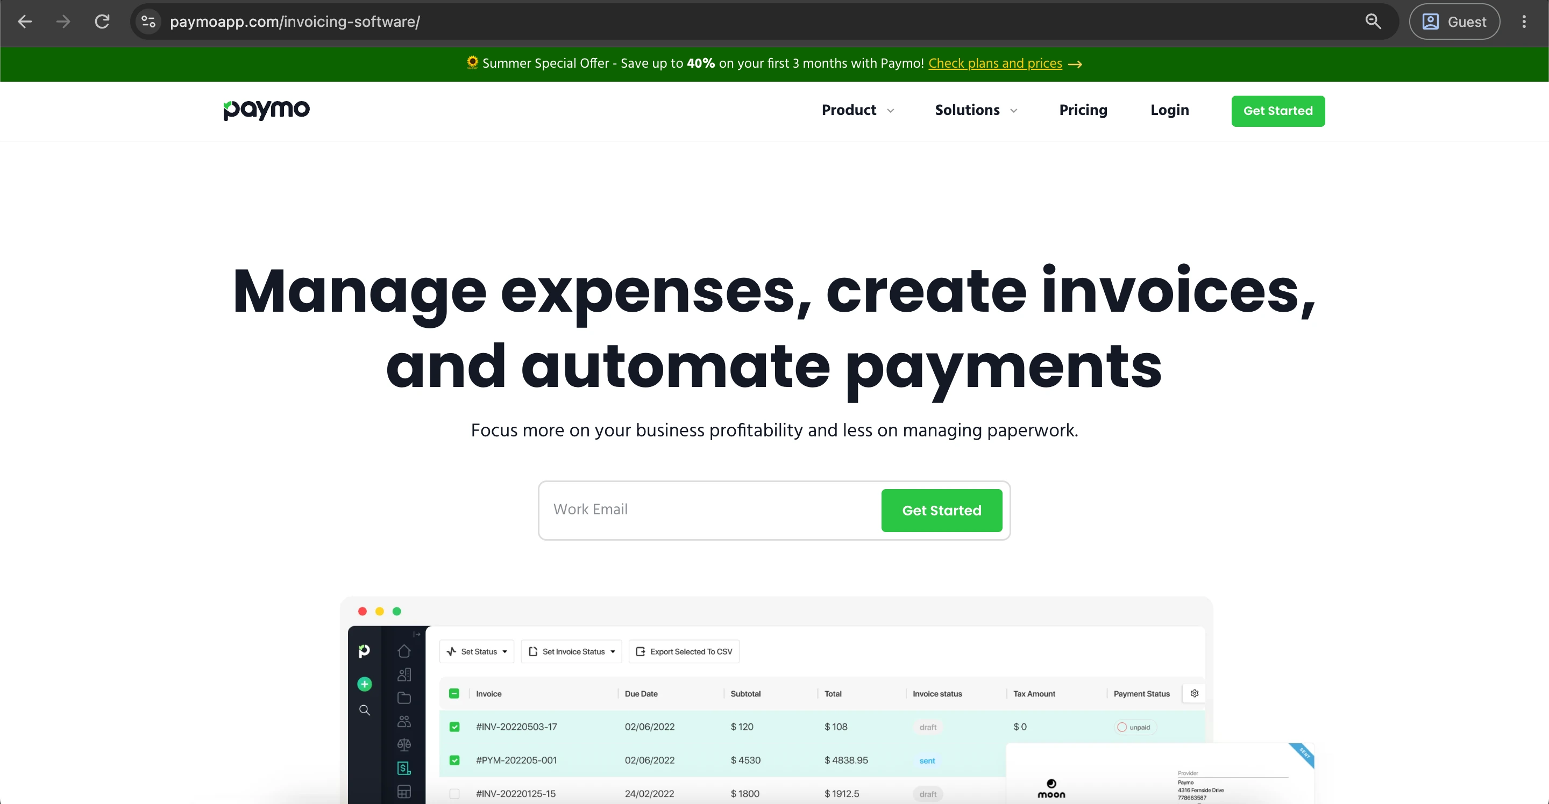Uncheck the #PYM-202205-001 row checkbox
The height and width of the screenshot is (804, 1549).
pos(454,760)
